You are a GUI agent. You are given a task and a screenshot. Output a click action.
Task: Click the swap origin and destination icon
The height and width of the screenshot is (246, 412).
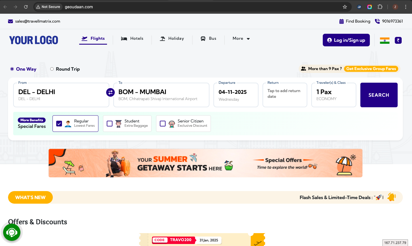coord(110,92)
